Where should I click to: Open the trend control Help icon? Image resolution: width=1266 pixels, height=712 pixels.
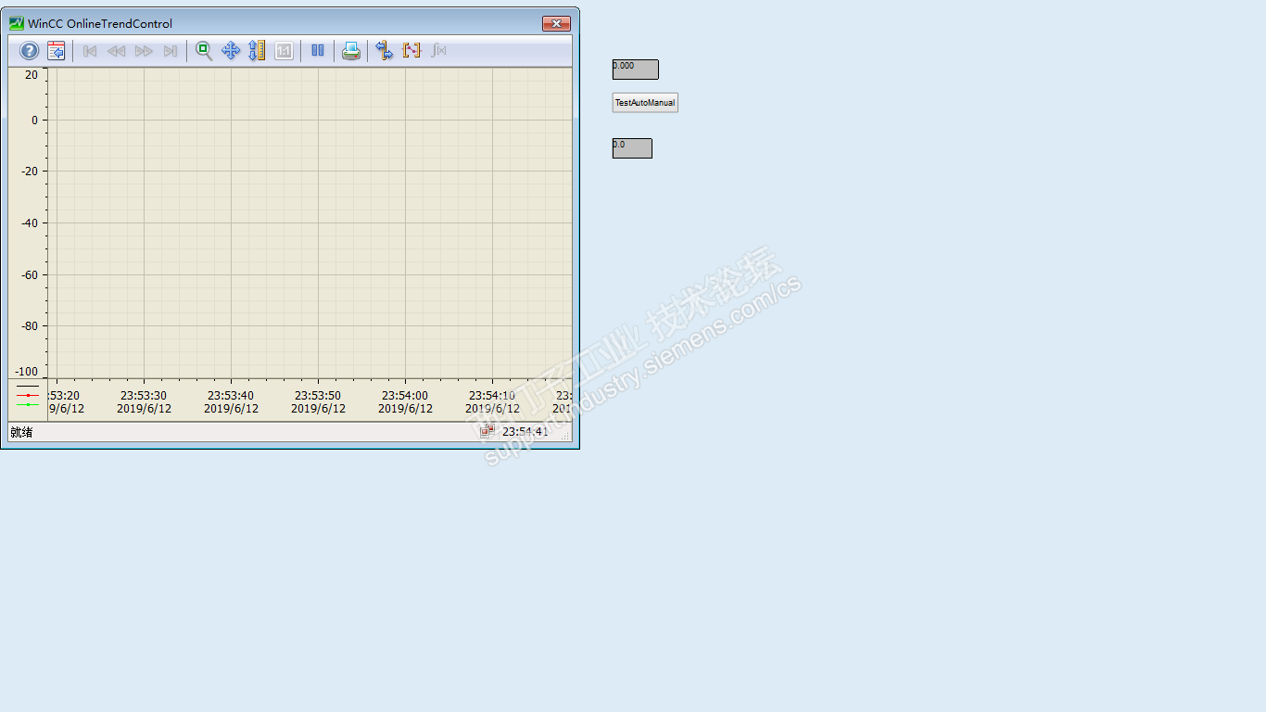[x=30, y=51]
